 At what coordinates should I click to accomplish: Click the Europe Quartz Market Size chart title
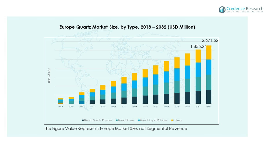click(127, 27)
